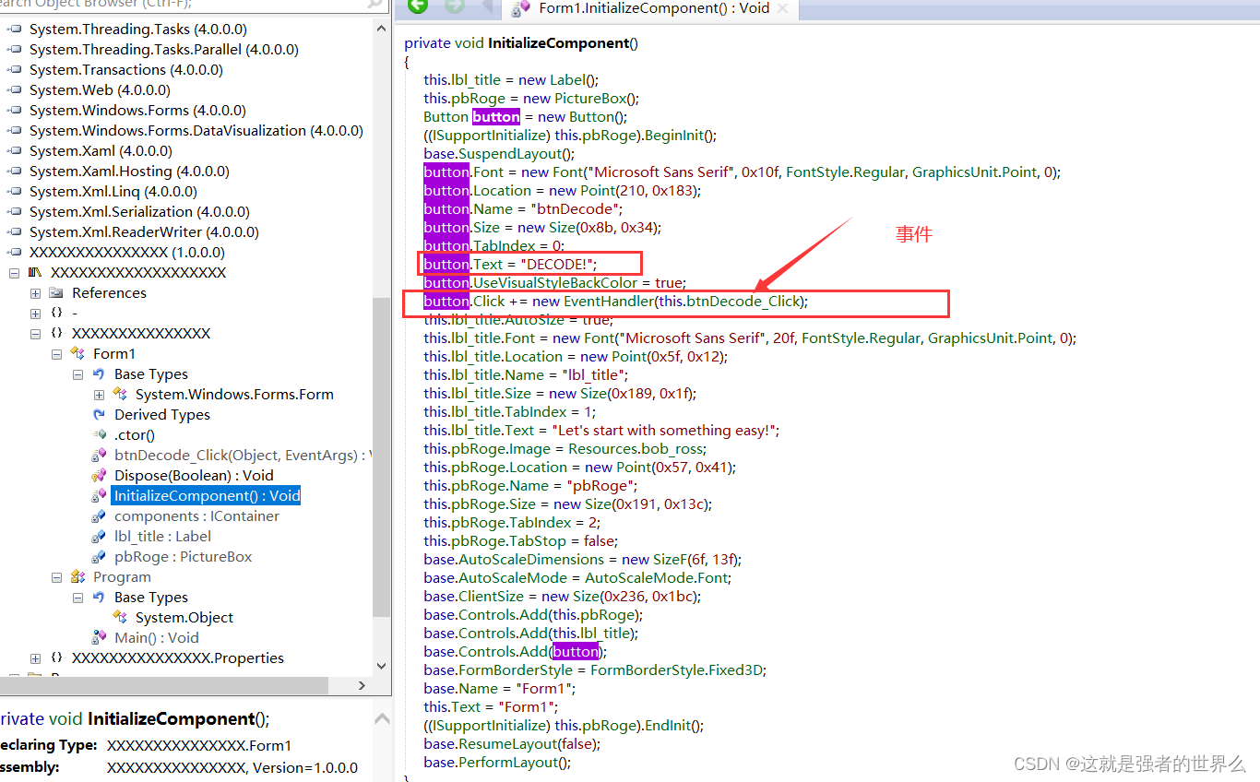The image size is (1260, 782).
Task: Expand the "-" namespace node
Action: (36, 314)
